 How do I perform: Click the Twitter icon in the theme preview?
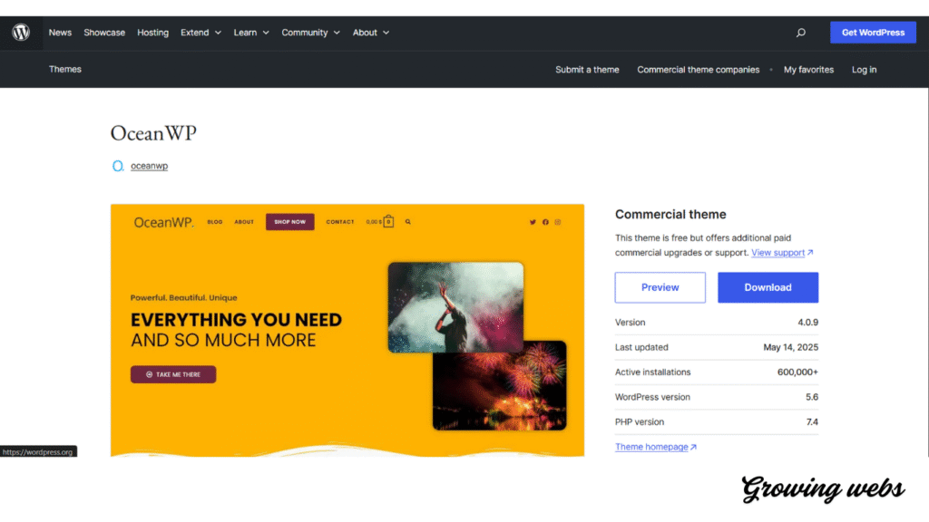(x=533, y=220)
